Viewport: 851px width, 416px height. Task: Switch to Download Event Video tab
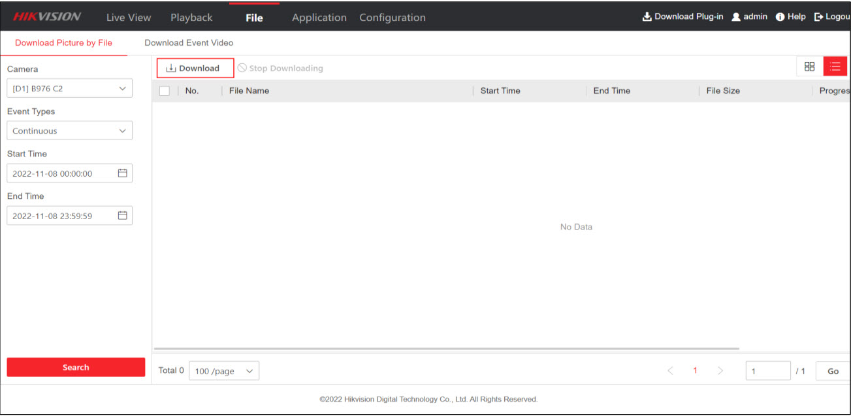(189, 43)
